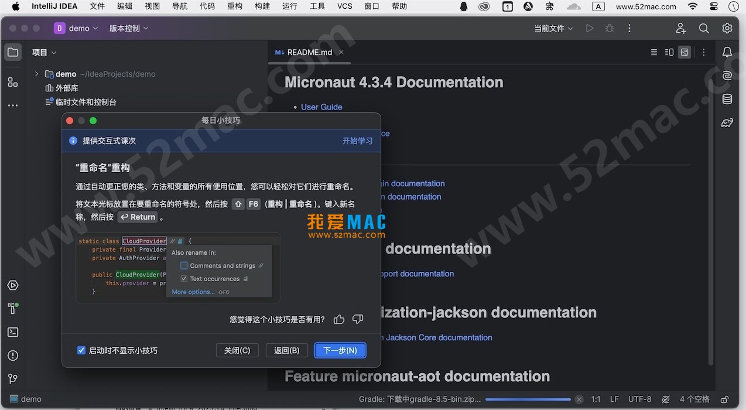Click the 开始学习 link
Viewport: 746px width, 410px height.
click(x=358, y=141)
